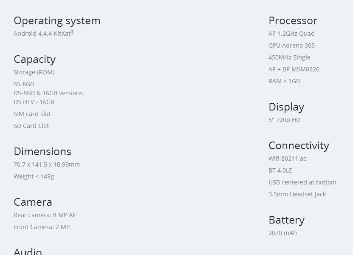
Task: Select the 2070 mAh battery value
Action: click(x=282, y=233)
